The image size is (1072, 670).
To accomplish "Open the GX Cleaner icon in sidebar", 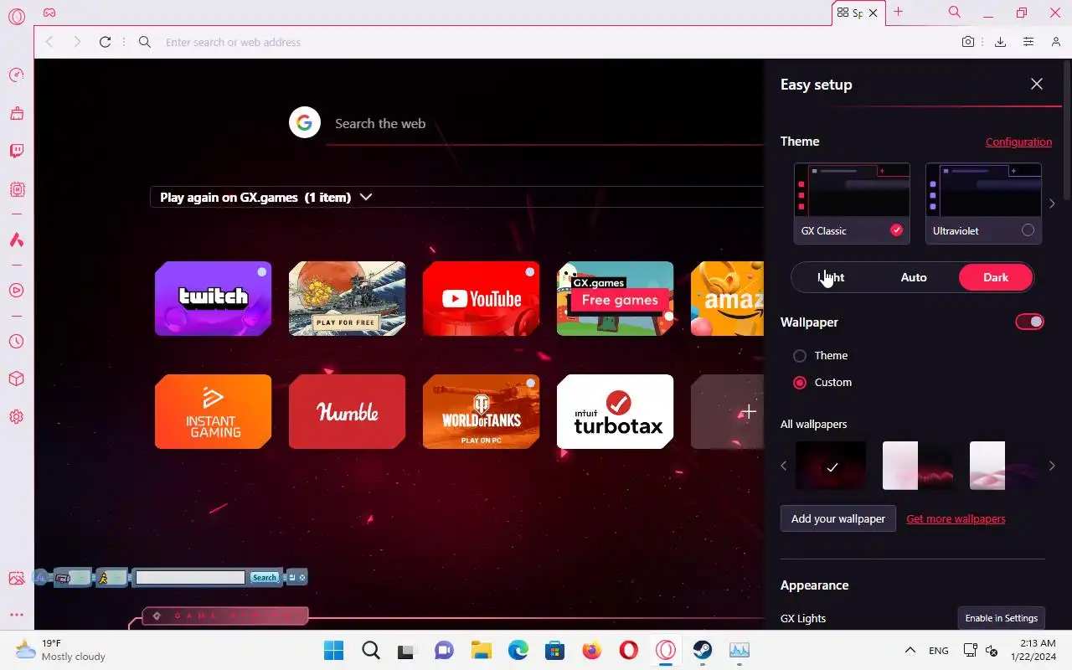I will (x=17, y=113).
